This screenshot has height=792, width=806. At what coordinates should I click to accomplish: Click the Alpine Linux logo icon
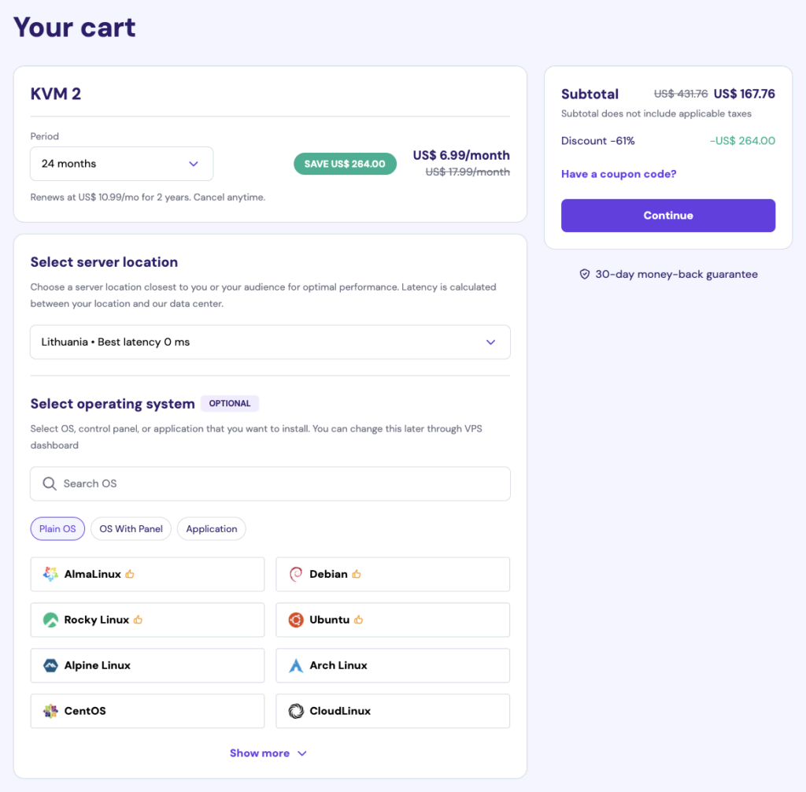[x=50, y=665]
